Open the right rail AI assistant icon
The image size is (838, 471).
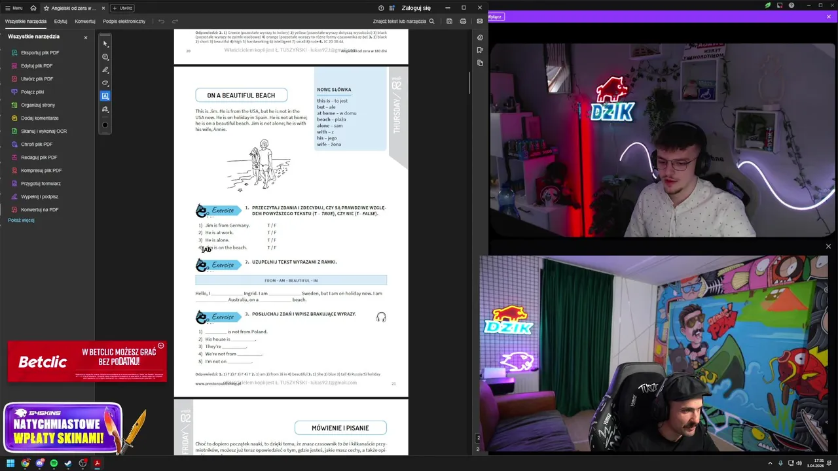click(480, 37)
